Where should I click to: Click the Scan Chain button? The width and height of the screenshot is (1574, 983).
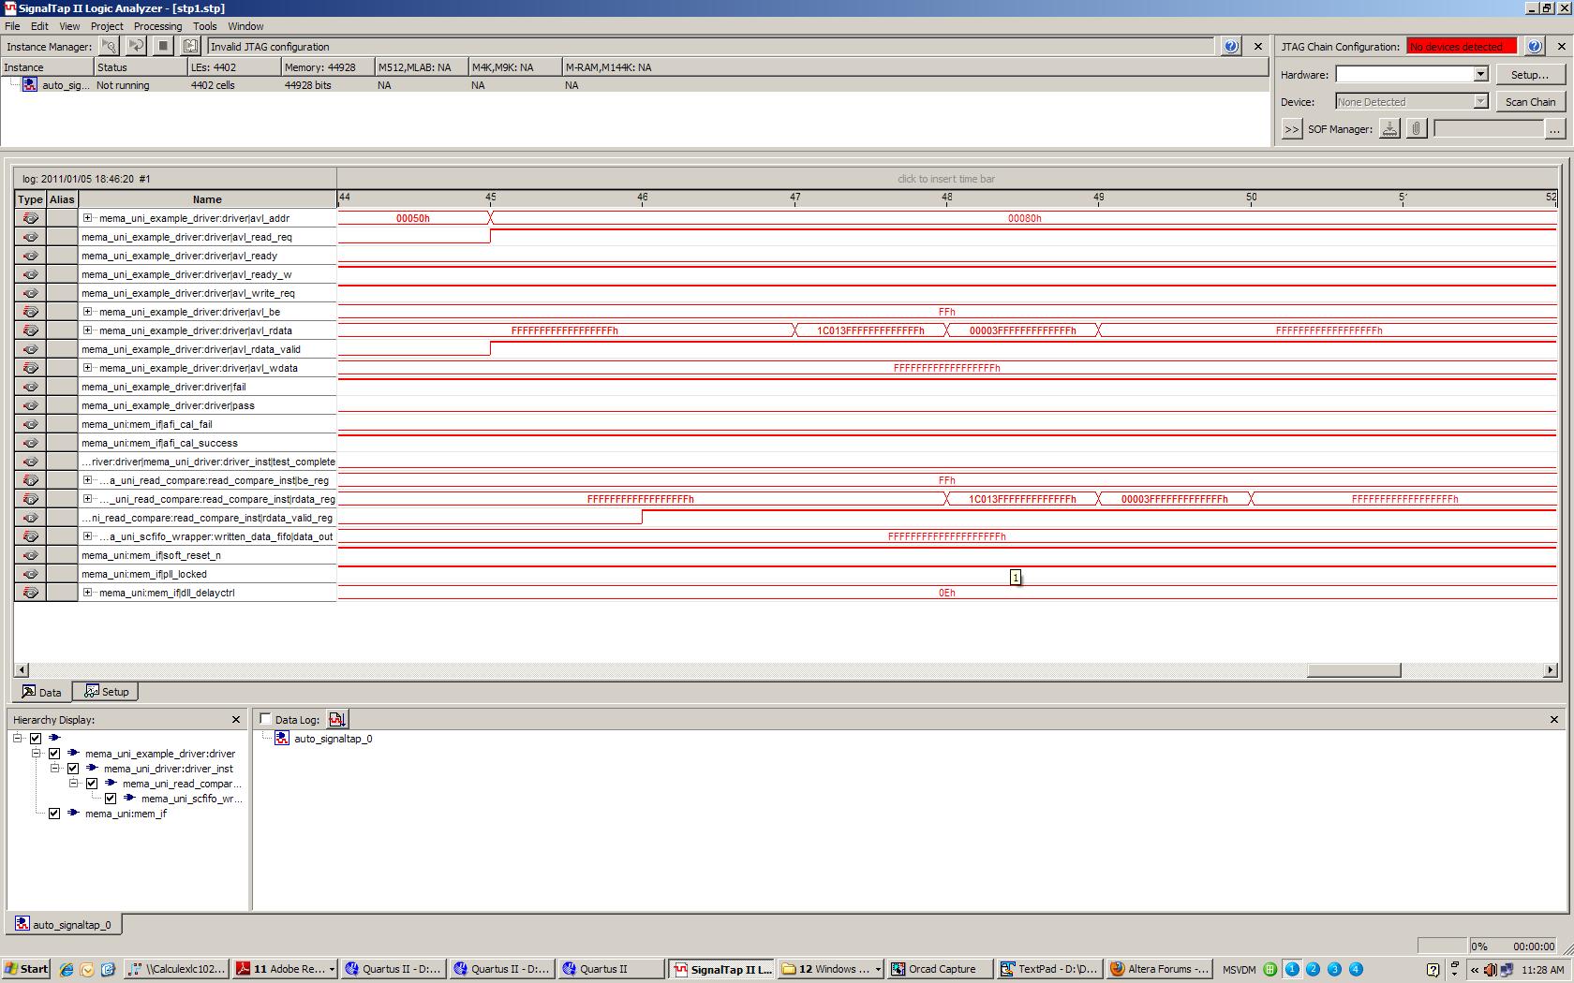click(x=1529, y=102)
